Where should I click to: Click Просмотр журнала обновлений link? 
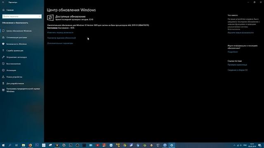click(x=61, y=38)
